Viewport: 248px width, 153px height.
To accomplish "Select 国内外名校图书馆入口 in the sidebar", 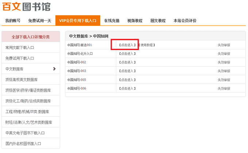I will 31,144.
